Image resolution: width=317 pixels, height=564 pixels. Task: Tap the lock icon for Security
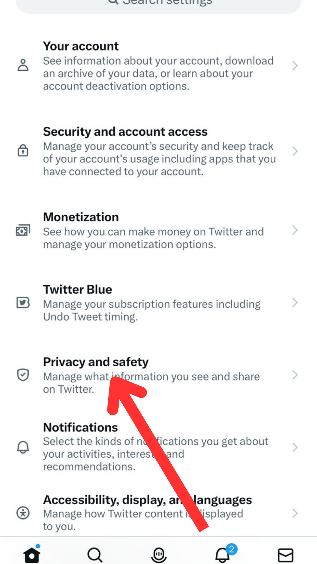[23, 151]
